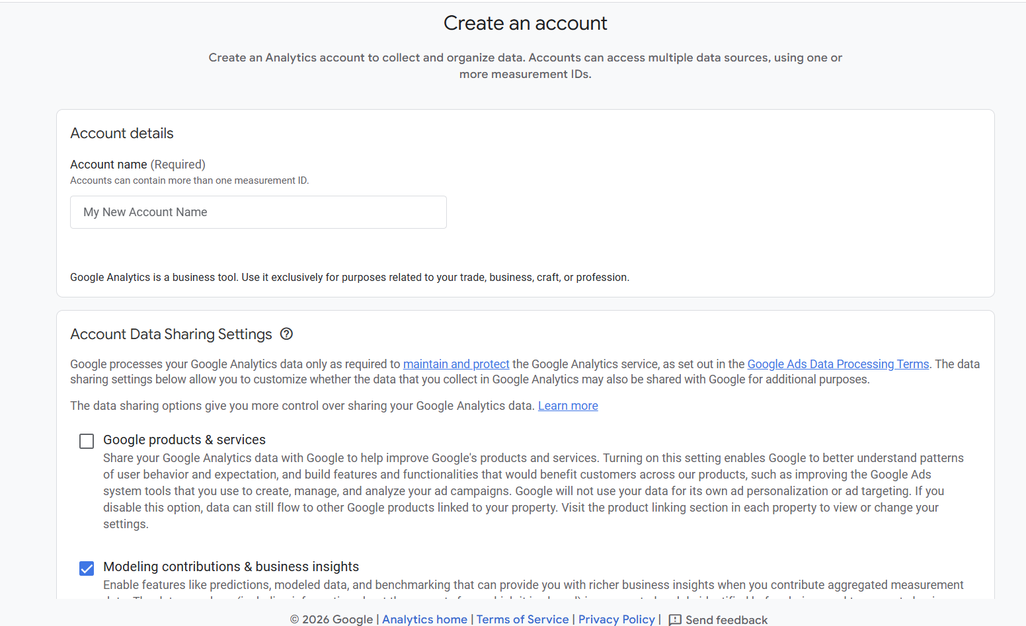Uncheck Modeling contributions & business insights checkbox
This screenshot has height=626, width=1026.
[87, 568]
